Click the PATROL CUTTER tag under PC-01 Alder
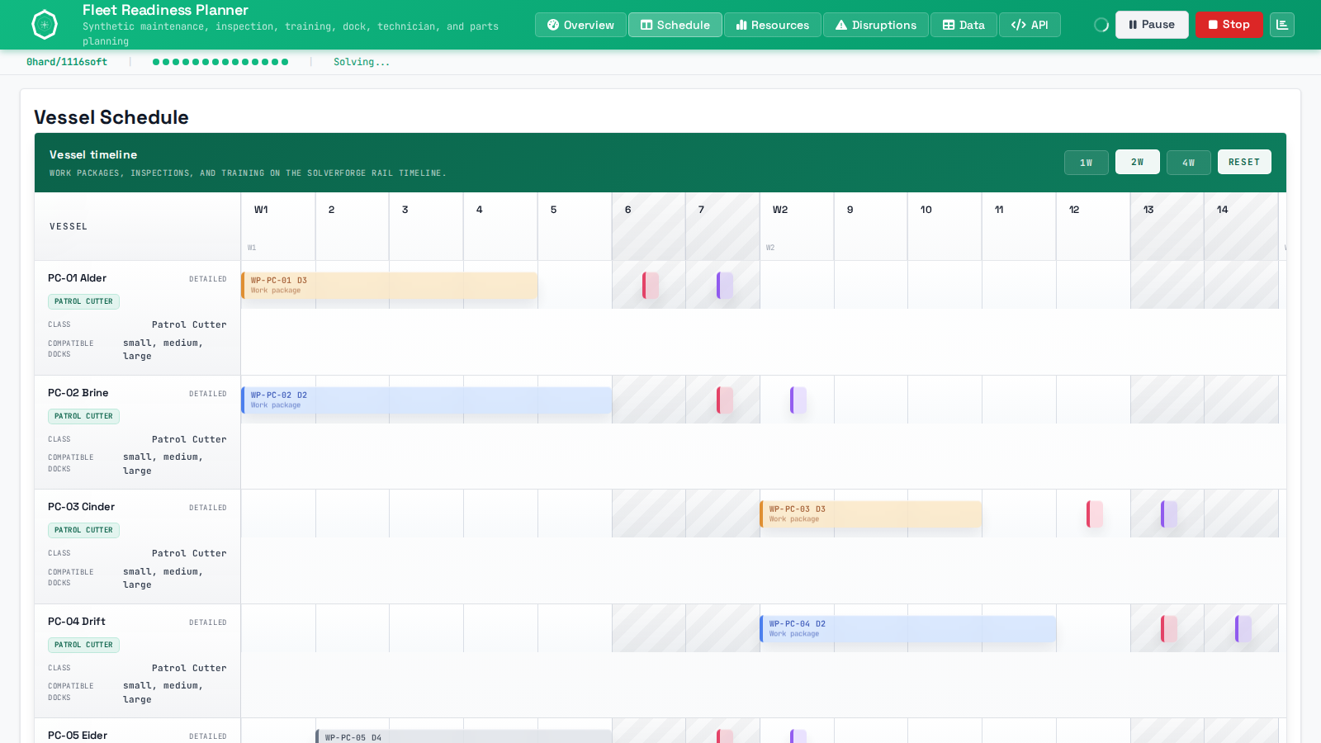The image size is (1321, 743). pos(83,301)
